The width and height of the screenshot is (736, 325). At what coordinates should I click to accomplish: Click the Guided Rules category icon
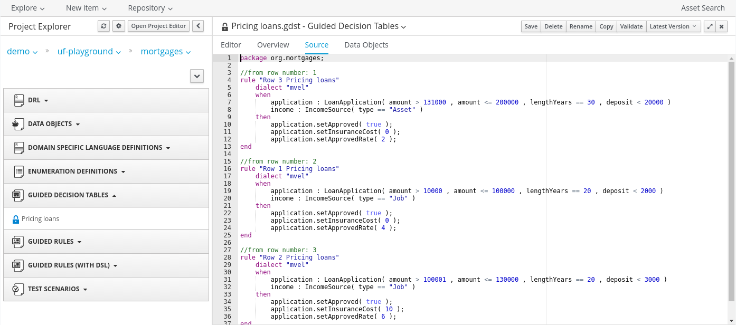click(18, 242)
